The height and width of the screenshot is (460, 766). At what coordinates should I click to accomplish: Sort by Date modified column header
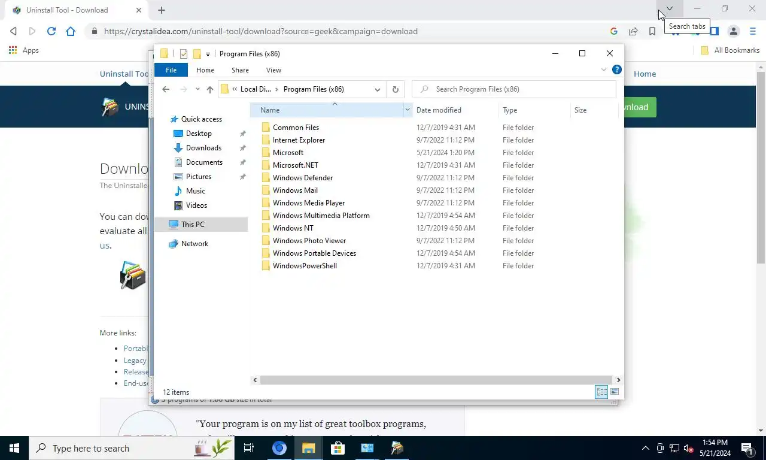point(455,110)
